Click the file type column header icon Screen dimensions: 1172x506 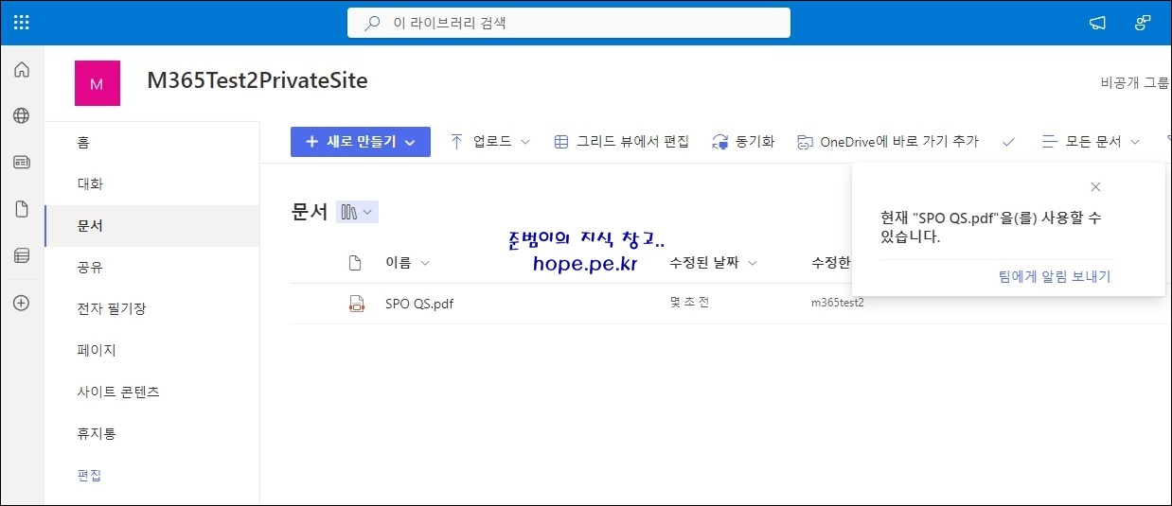tap(356, 263)
